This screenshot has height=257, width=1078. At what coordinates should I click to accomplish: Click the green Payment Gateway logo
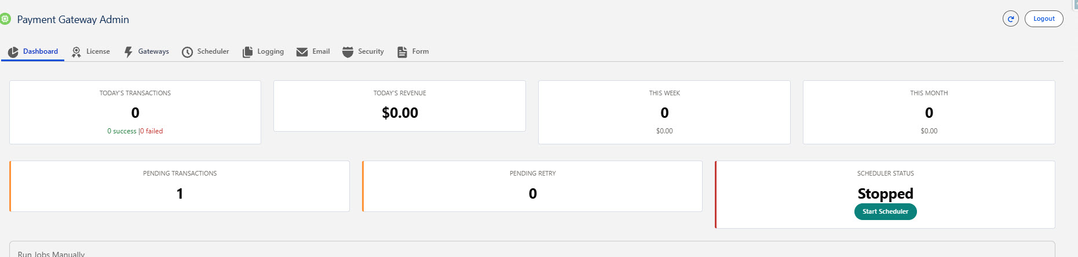(x=5, y=19)
